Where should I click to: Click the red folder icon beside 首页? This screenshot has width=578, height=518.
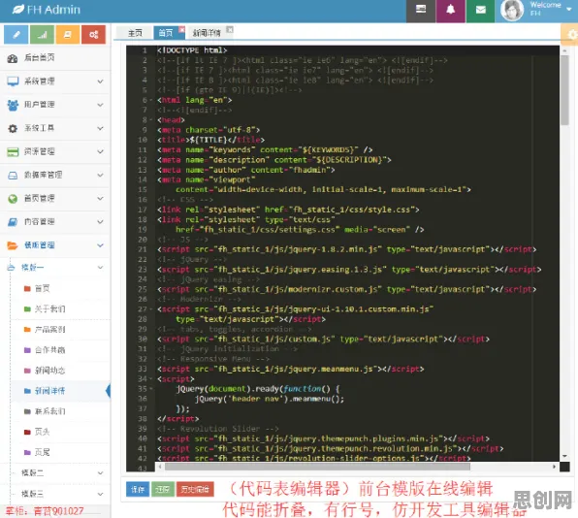27,289
